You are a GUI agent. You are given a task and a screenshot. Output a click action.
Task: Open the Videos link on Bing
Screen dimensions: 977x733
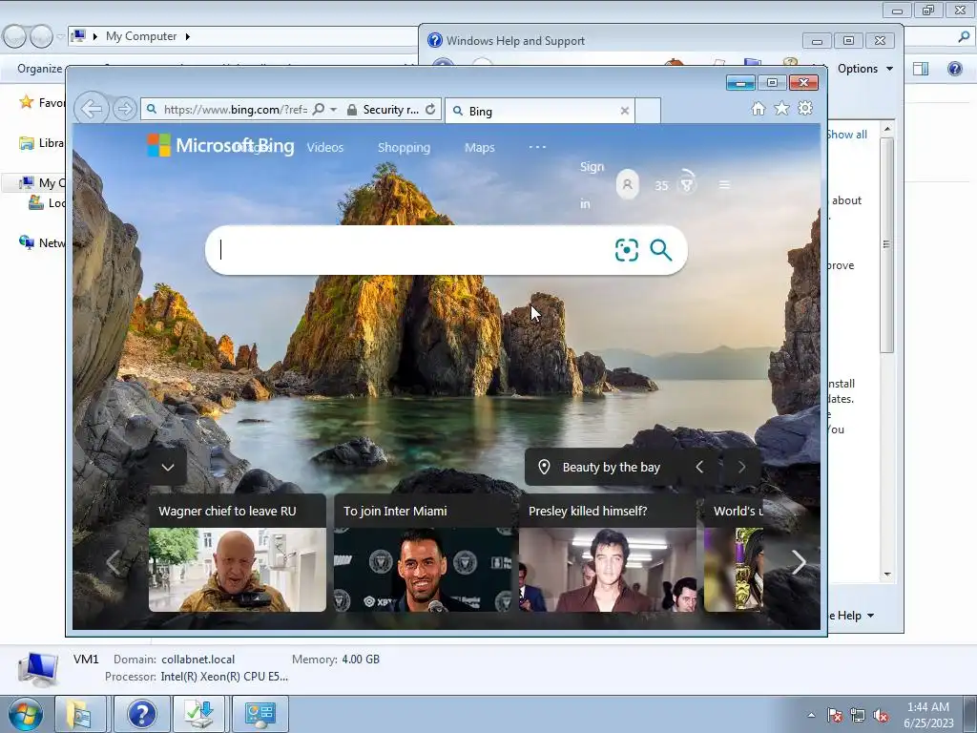point(325,148)
